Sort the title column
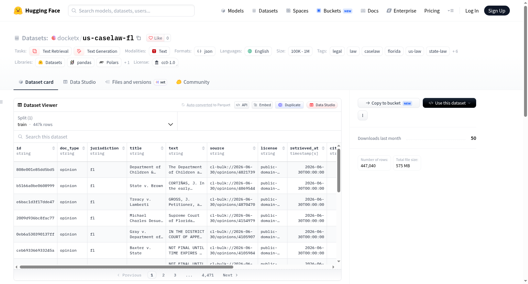Image resolution: width=528 pixels, height=284 pixels. click(x=162, y=148)
